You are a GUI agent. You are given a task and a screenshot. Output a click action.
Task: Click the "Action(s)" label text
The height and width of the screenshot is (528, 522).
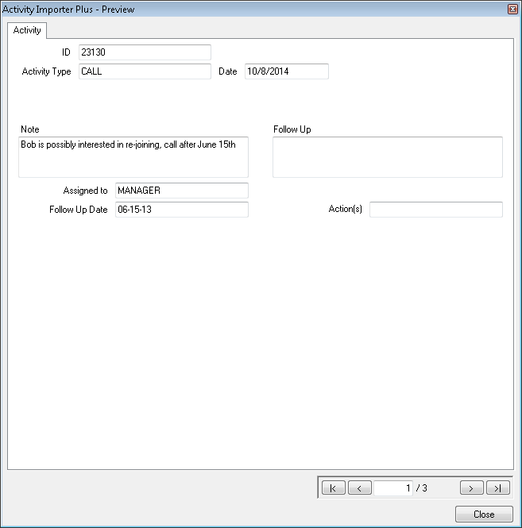(345, 210)
